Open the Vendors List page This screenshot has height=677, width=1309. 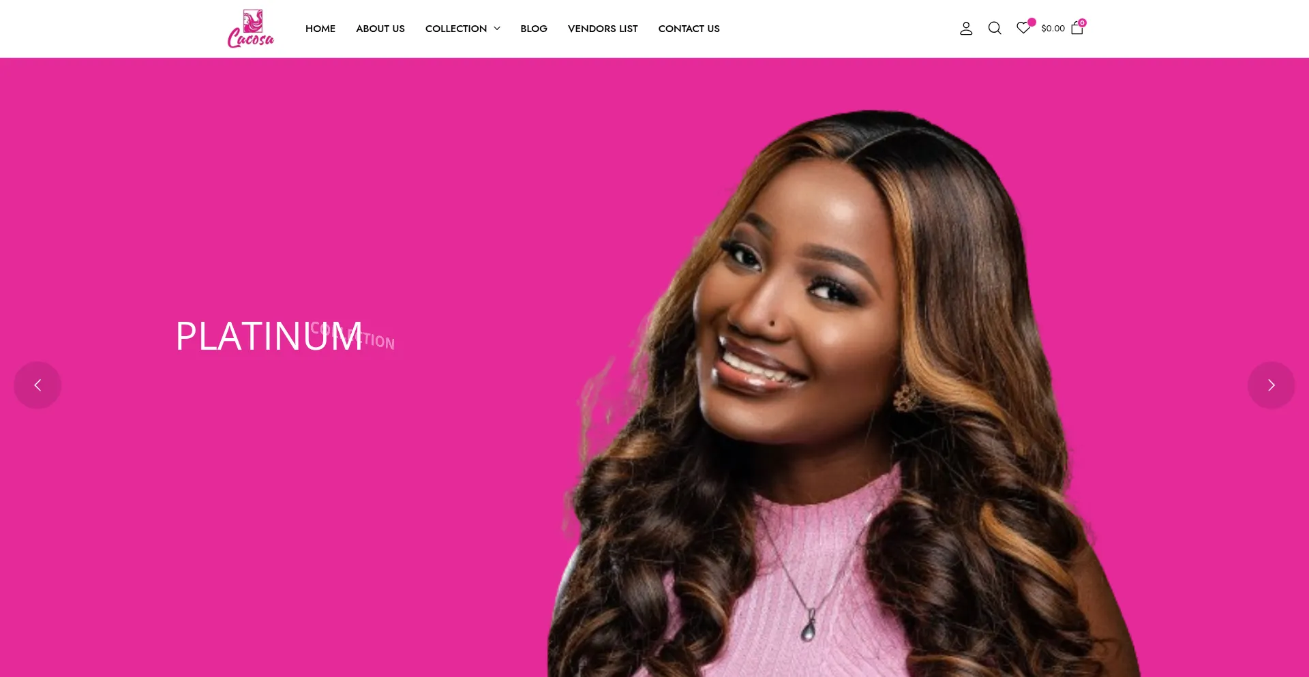(x=603, y=29)
